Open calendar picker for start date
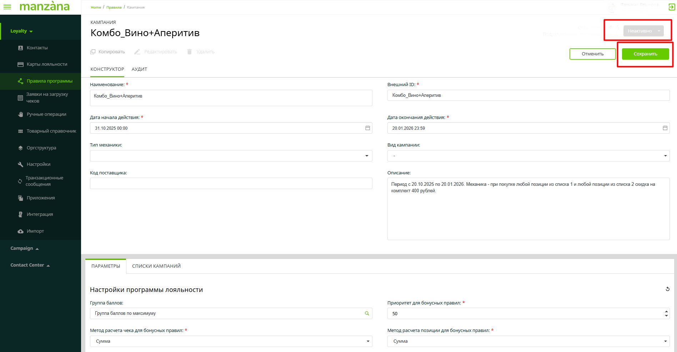The image size is (677, 352). [x=367, y=128]
